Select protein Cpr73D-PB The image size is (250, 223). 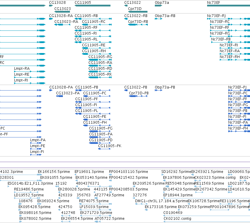click(139, 93)
